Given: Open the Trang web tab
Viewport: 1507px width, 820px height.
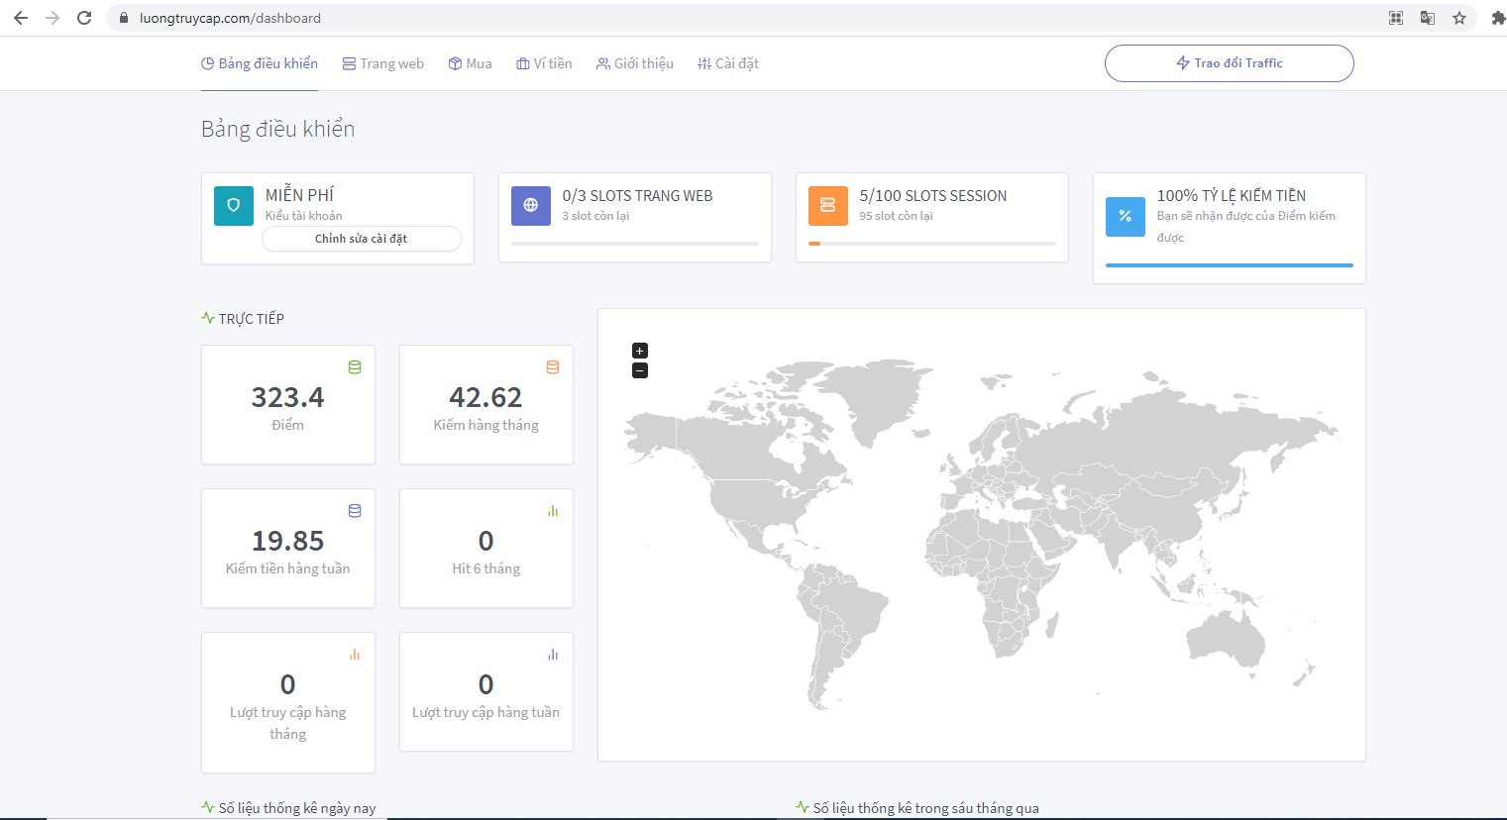Looking at the screenshot, I should (x=383, y=63).
